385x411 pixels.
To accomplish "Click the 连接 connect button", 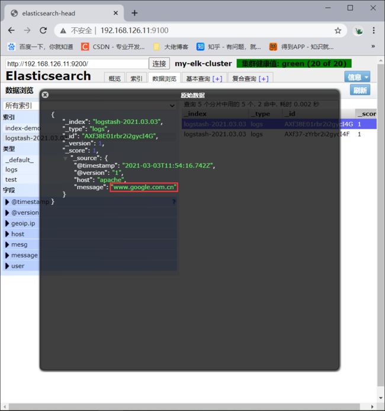I will [x=159, y=63].
